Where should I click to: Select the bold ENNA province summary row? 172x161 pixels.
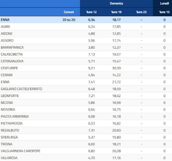point(86,20)
